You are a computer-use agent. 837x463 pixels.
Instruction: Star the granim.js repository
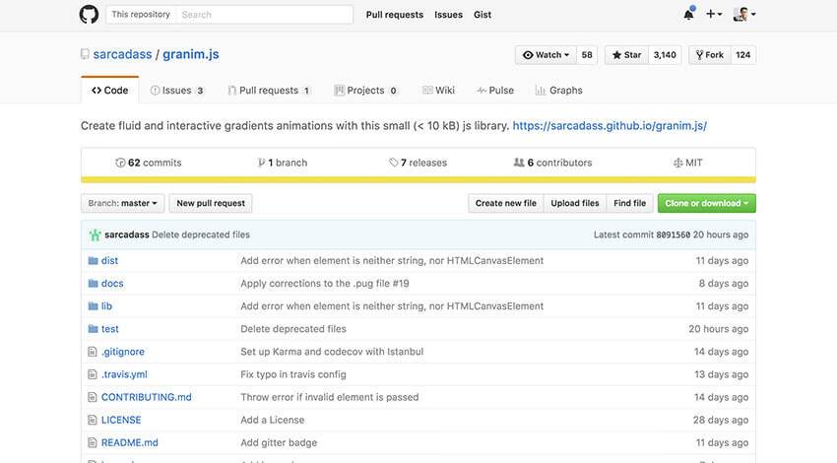[x=626, y=55]
